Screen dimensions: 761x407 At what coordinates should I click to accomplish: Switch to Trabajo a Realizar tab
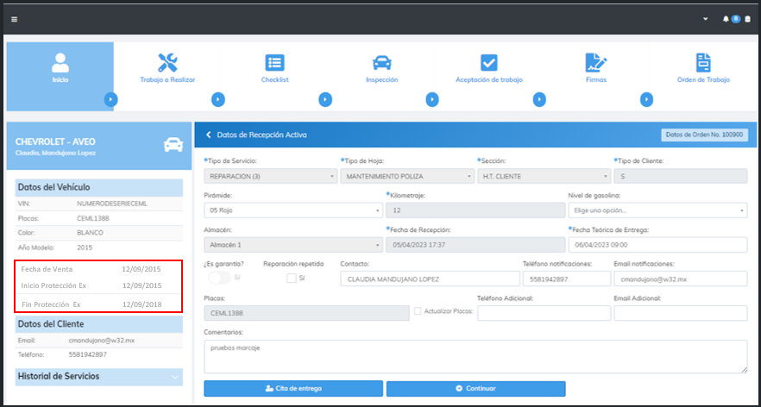tap(167, 76)
